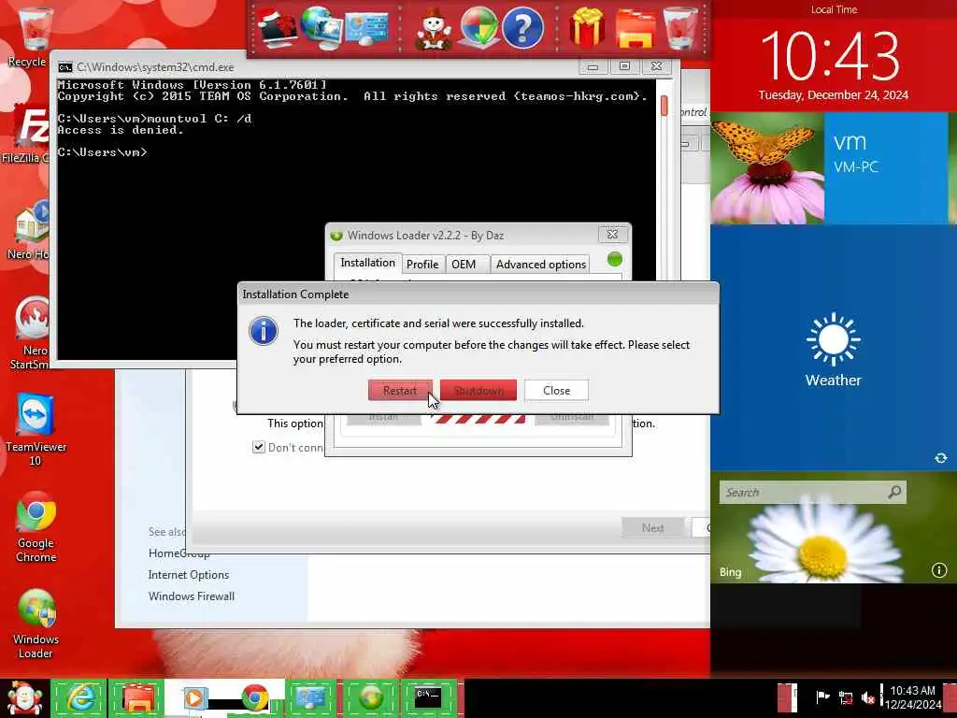The image size is (957, 718).
Task: Select the Windows Loader desktop icon
Action: 36,623
